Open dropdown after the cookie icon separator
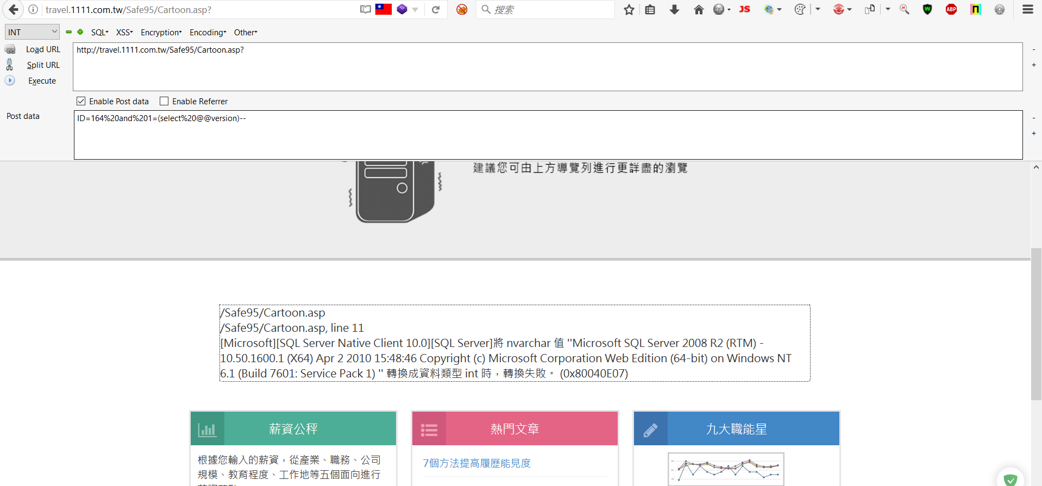 pyautogui.click(x=818, y=9)
